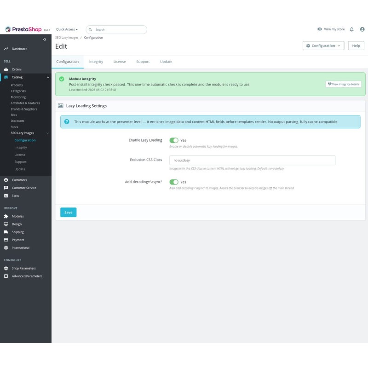368x368 pixels.
Task: Open Orders from the sidebar
Action: click(17, 69)
